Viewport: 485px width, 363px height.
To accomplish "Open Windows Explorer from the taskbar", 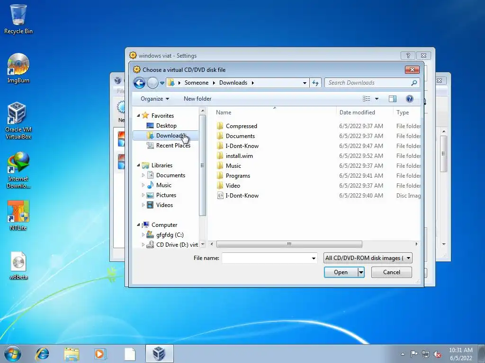I will pos(71,354).
